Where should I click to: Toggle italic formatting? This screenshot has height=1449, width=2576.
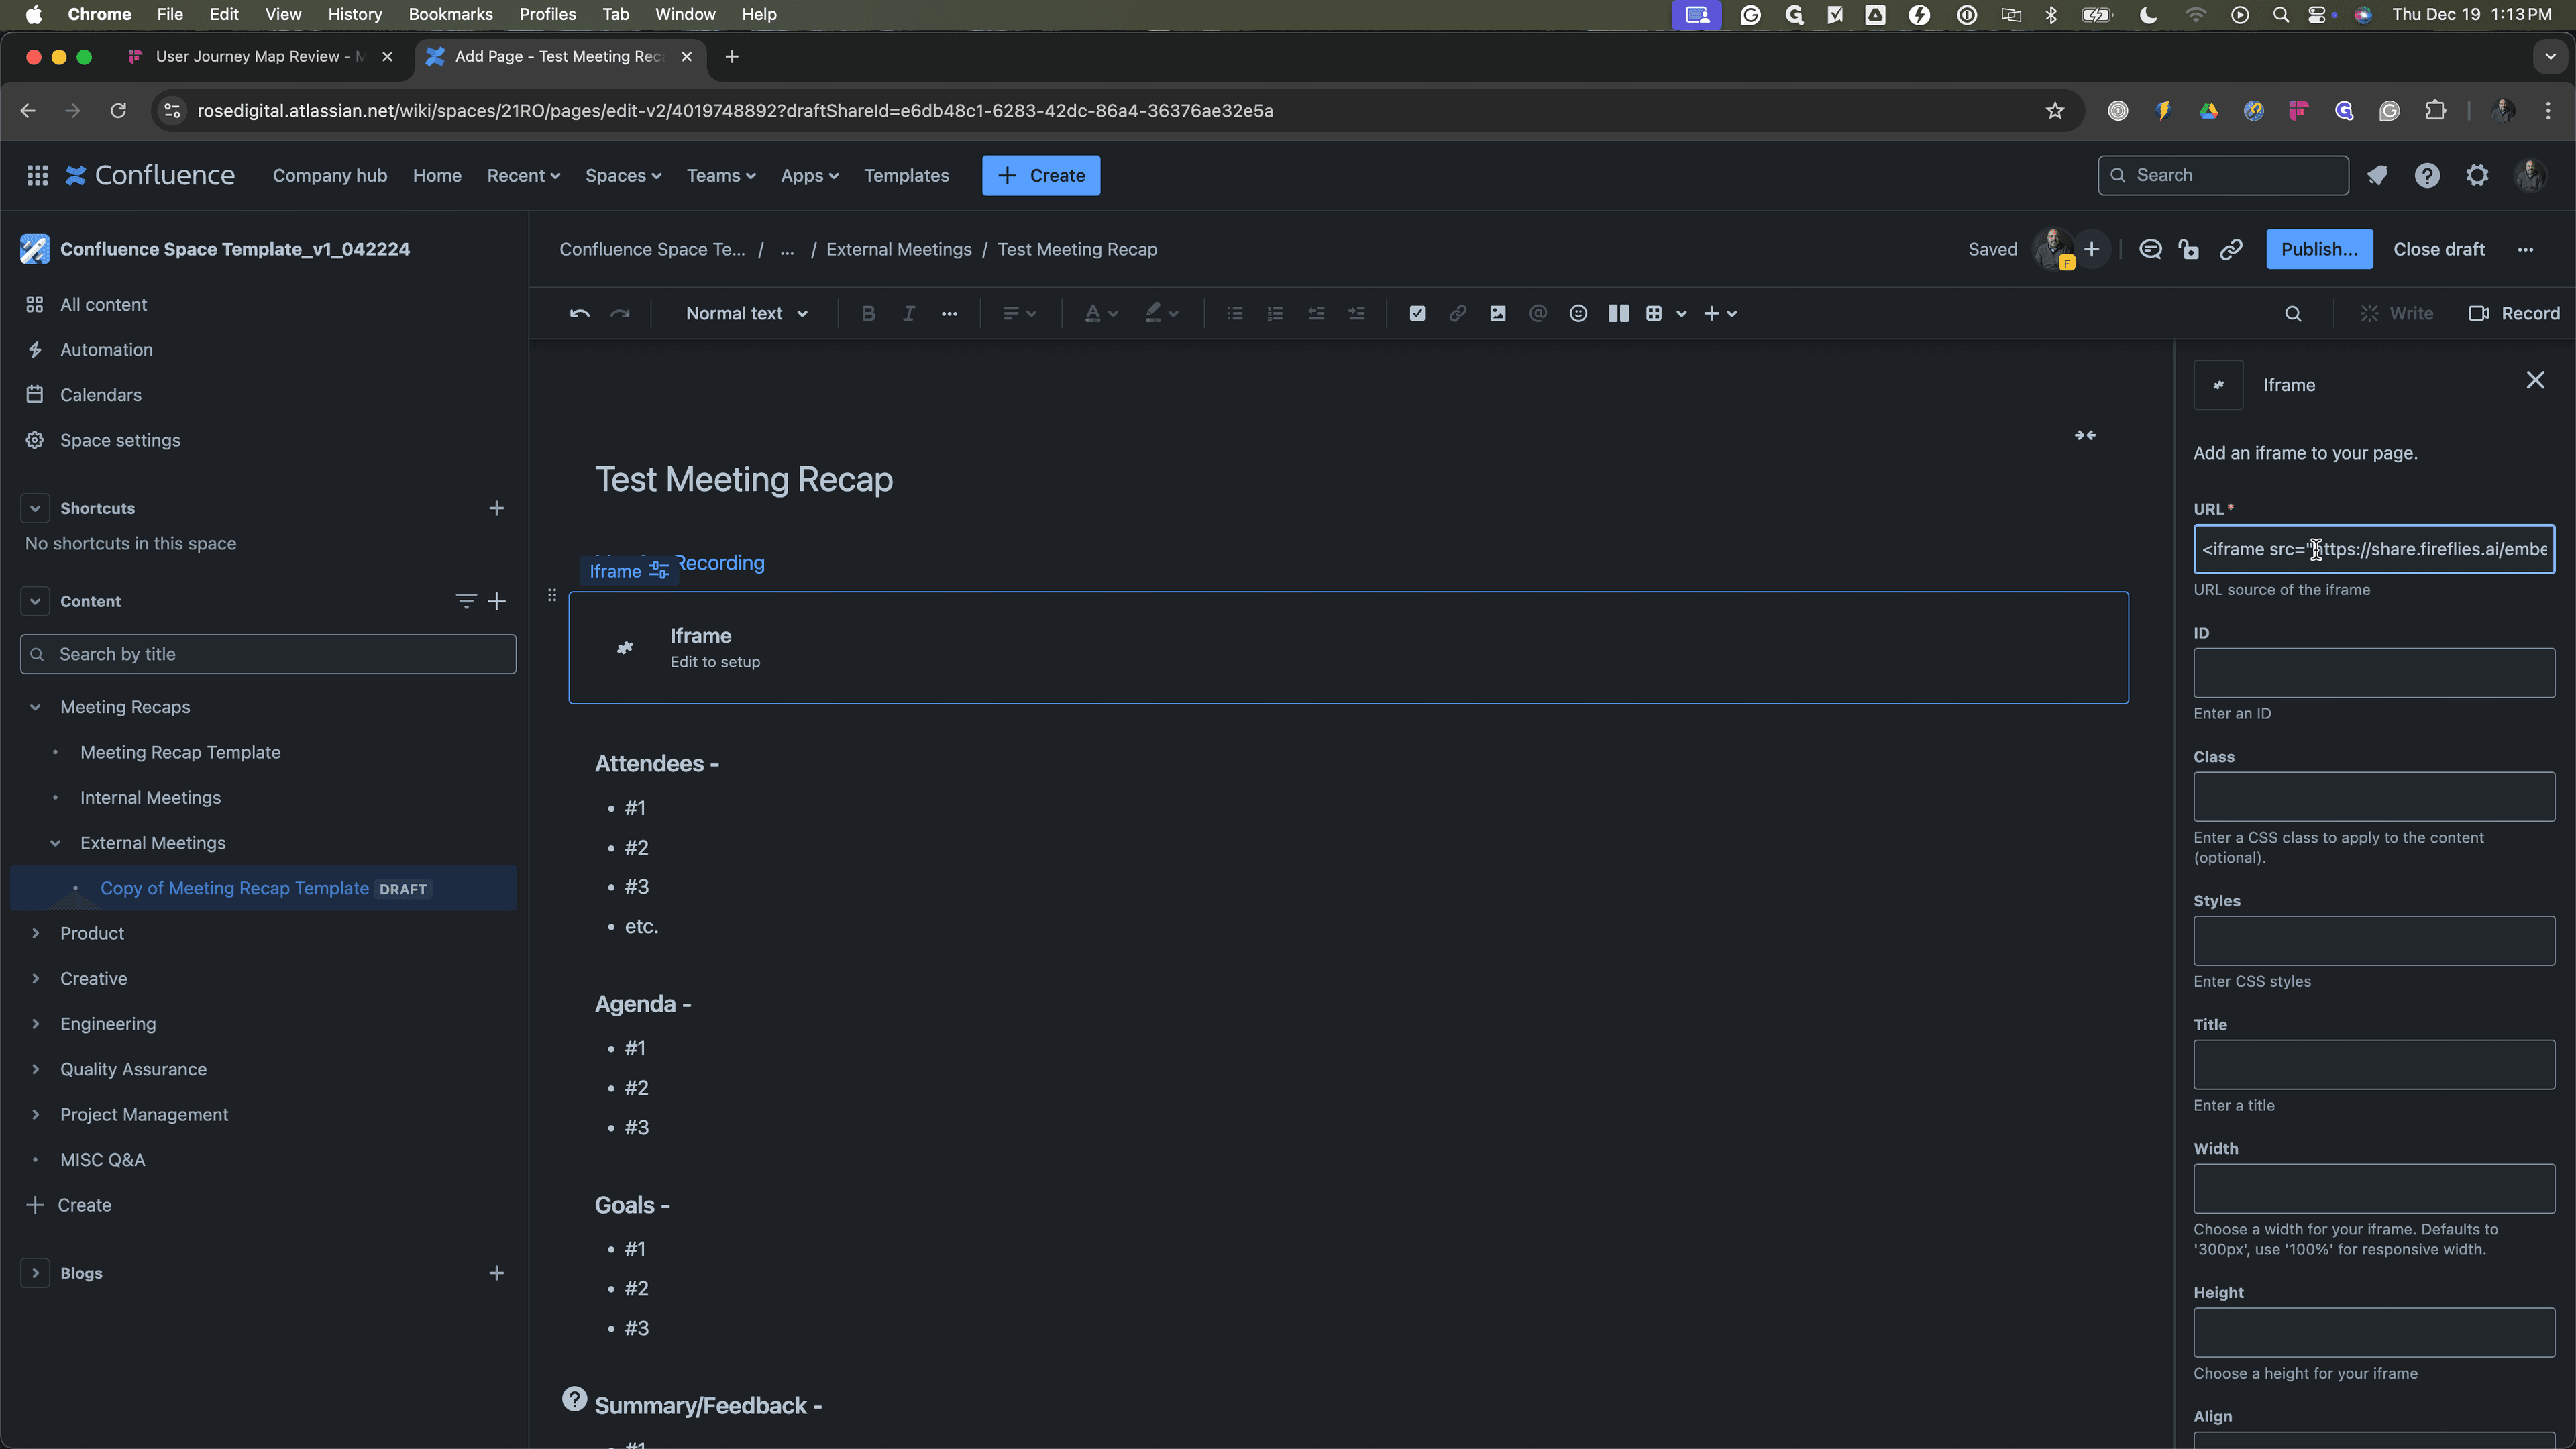[909, 314]
